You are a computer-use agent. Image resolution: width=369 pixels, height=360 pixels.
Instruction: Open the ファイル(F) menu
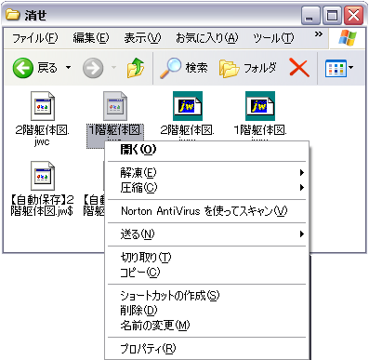click(x=35, y=38)
